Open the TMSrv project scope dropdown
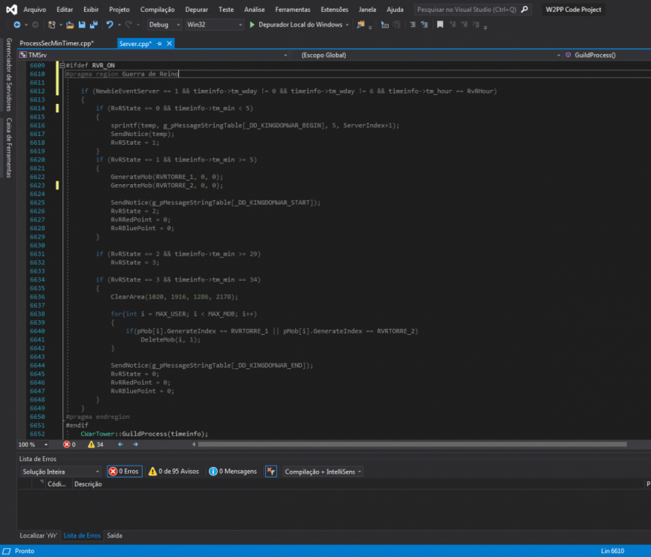This screenshot has width=651, height=557. [x=153, y=55]
